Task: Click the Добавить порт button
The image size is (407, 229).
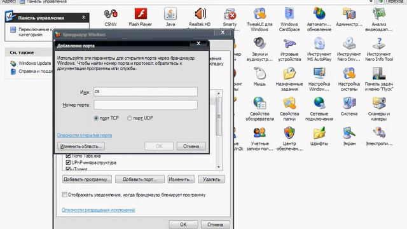Action: point(140,179)
